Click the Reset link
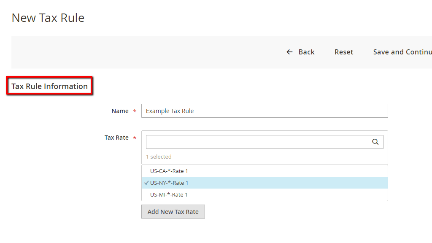The width and height of the screenshot is (432, 243). 343,52
